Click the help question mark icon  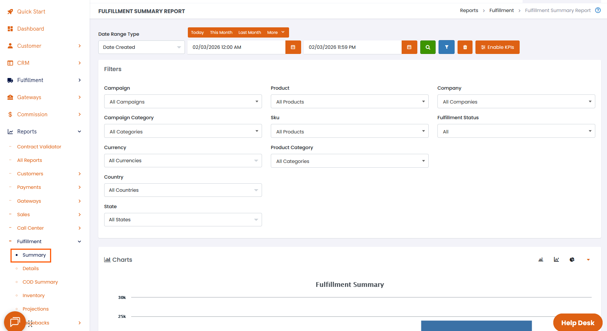pyautogui.click(x=598, y=10)
